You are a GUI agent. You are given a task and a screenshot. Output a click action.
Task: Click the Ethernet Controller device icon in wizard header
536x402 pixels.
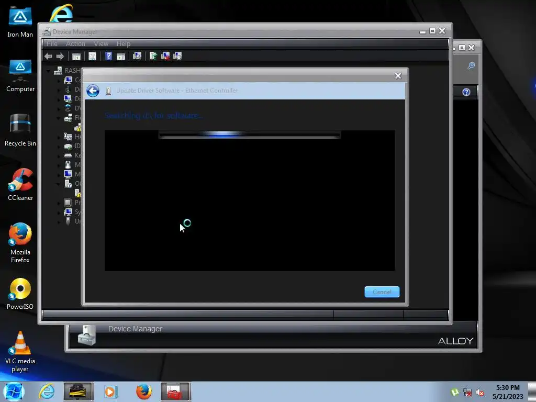[108, 91]
